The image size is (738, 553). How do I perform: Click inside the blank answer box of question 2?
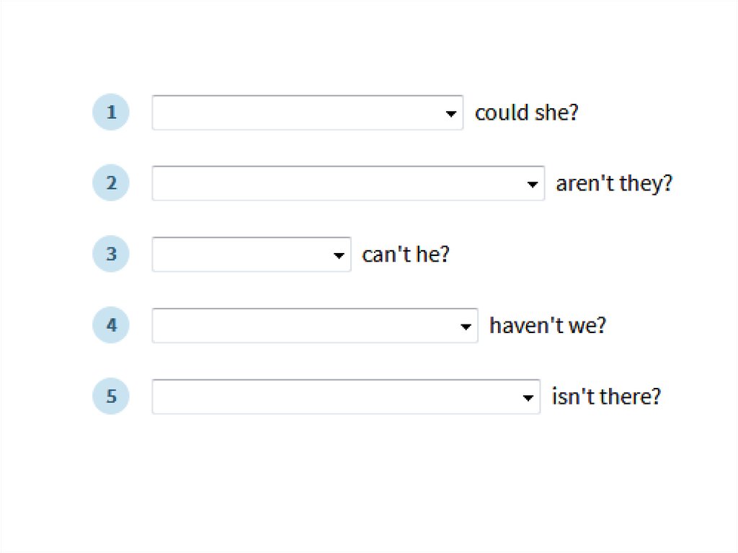click(x=337, y=184)
